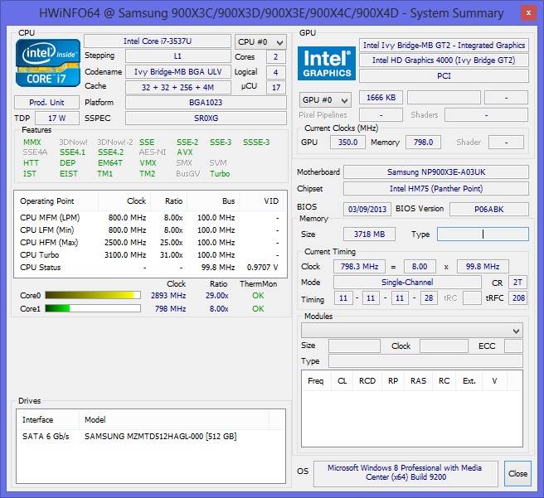Open the CPU #0 selector dropdown
Screen dimensions: 544x498
[260, 42]
